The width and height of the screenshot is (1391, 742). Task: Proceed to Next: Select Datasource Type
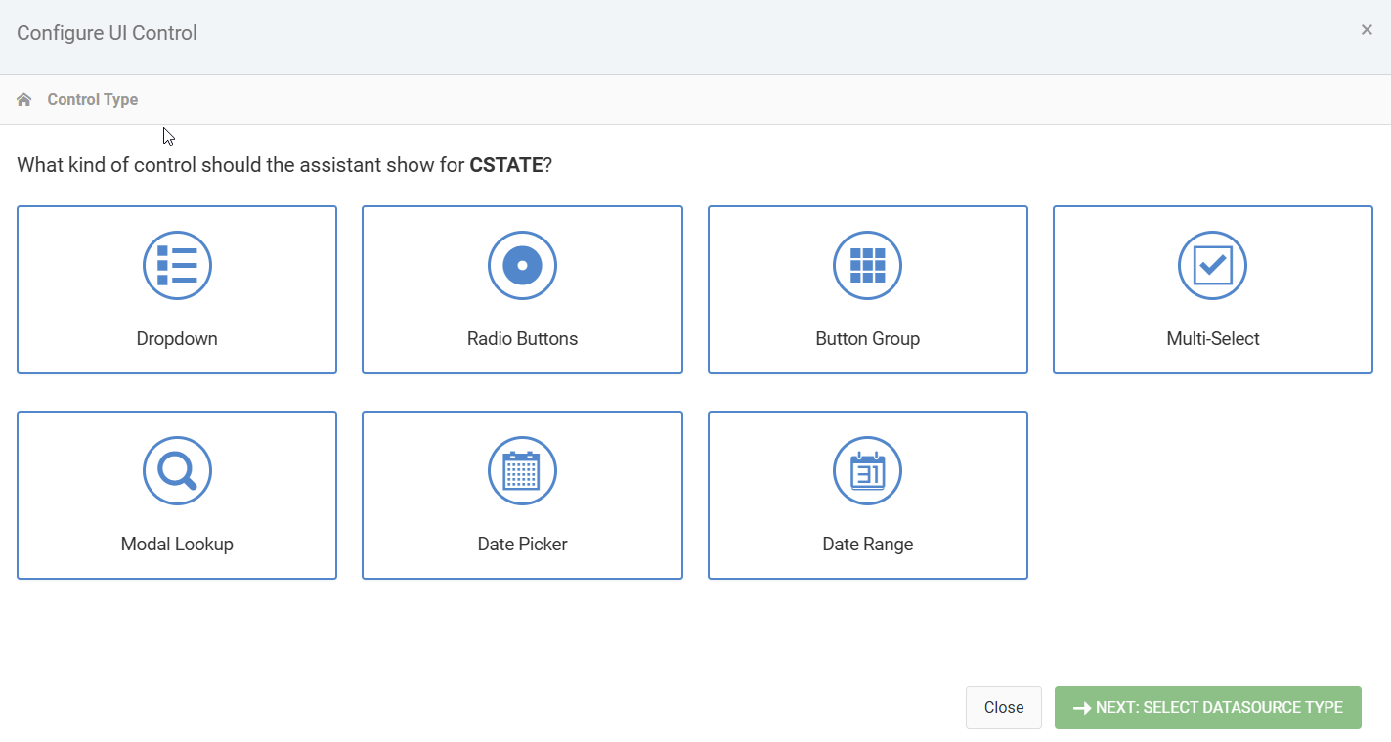[x=1208, y=707]
